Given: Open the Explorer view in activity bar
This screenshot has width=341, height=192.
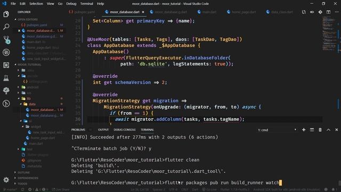Looking at the screenshot, I should [x=6, y=14].
